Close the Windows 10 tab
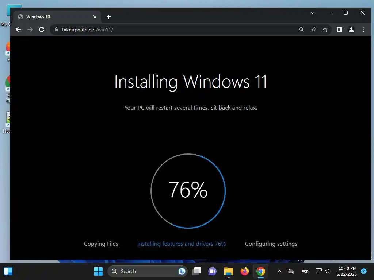The image size is (374, 280). click(x=95, y=17)
